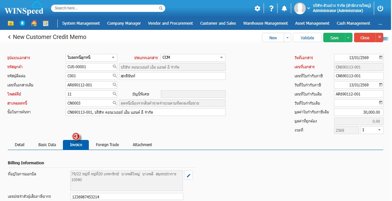Image resolution: width=392 pixels, height=201 pixels.
Task: Edit billing address with pencil icon
Action: pos(189,176)
